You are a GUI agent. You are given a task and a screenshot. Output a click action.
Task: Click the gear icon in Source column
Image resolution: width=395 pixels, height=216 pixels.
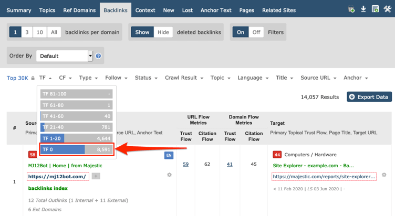click(169, 175)
